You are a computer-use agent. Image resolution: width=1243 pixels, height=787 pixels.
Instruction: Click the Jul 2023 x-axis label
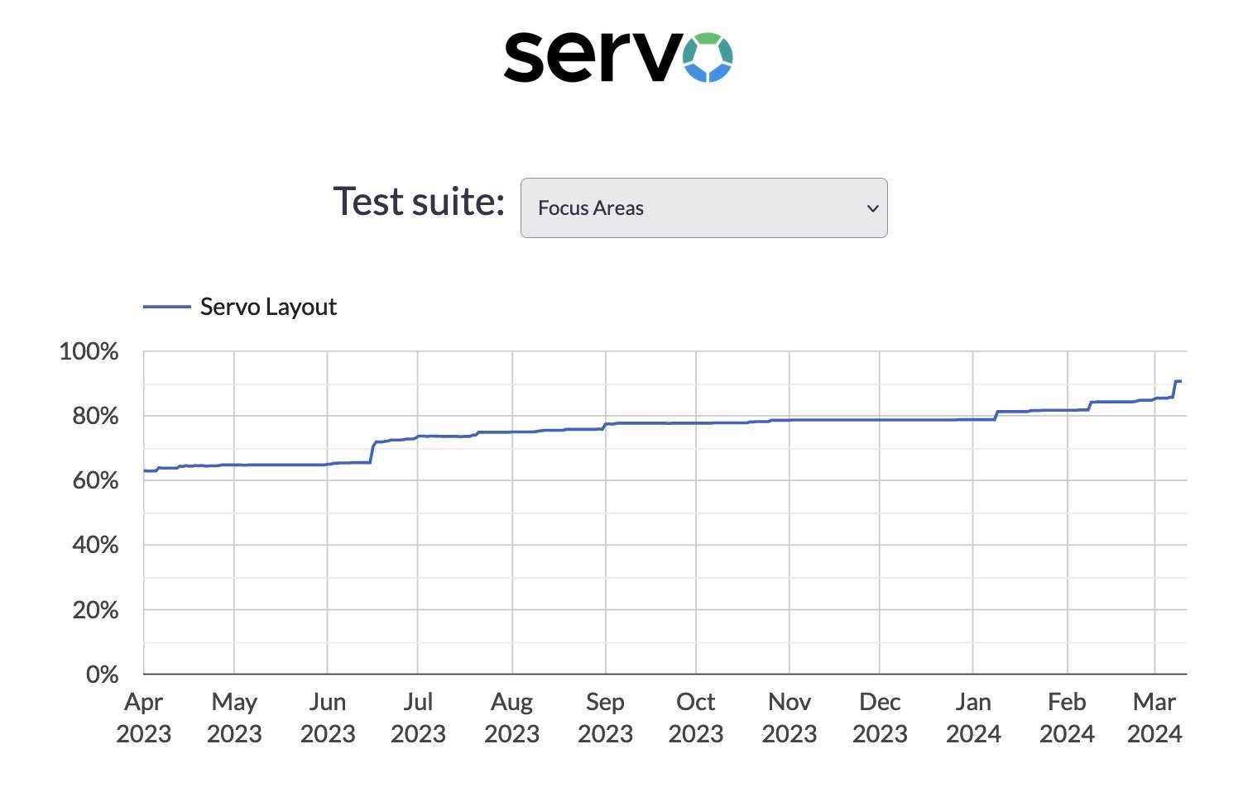[x=418, y=718]
